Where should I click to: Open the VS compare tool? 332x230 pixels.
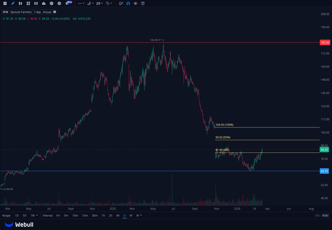[x=36, y=3]
